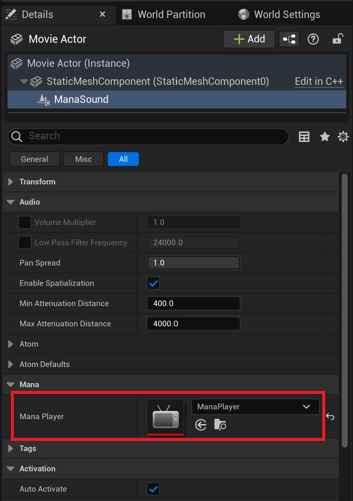Expand the Transform section
The width and height of the screenshot is (353, 501).
pyautogui.click(x=10, y=182)
